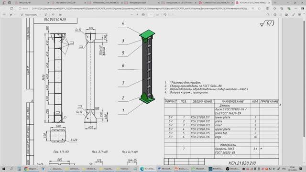Close the Лекция 3.pdf tab
This screenshot has width=306, height=172.
click(x=48, y=3)
